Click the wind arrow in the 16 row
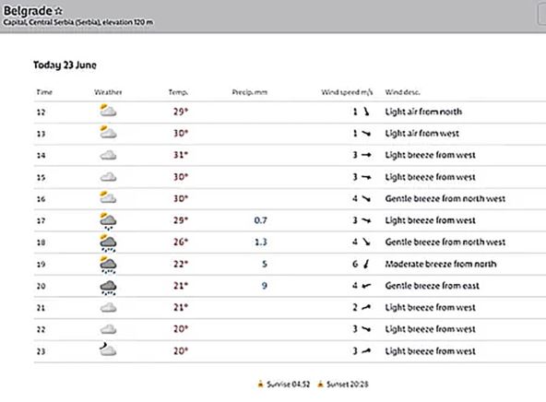This screenshot has height=402, width=546. click(x=366, y=198)
